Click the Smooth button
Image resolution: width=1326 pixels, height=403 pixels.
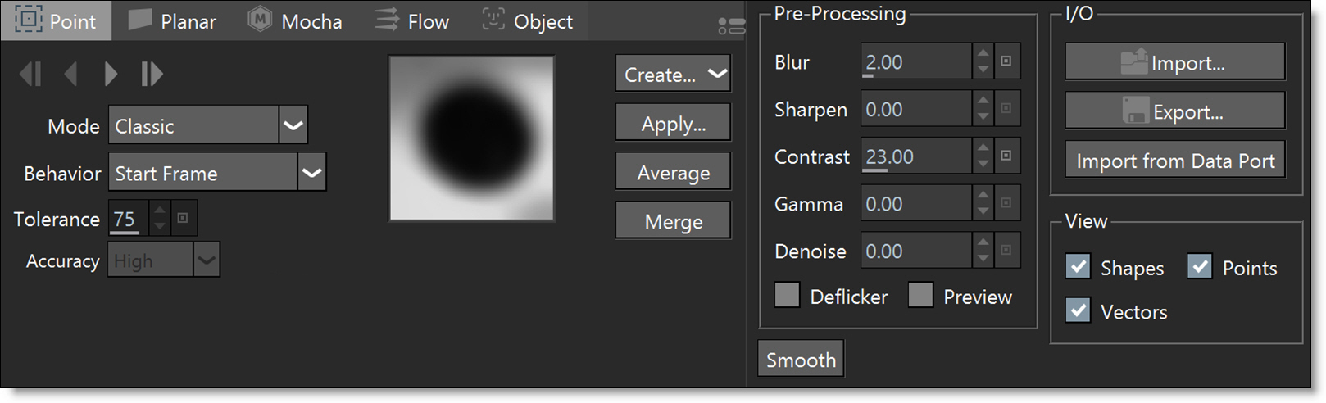(x=801, y=359)
